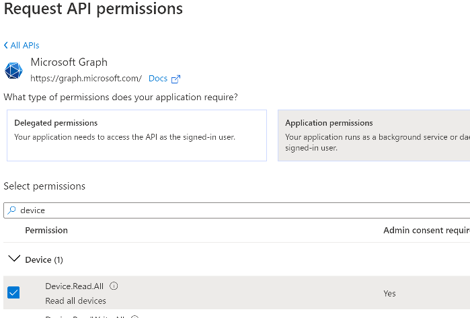Go back to All APIs
470x318 pixels.
click(22, 45)
